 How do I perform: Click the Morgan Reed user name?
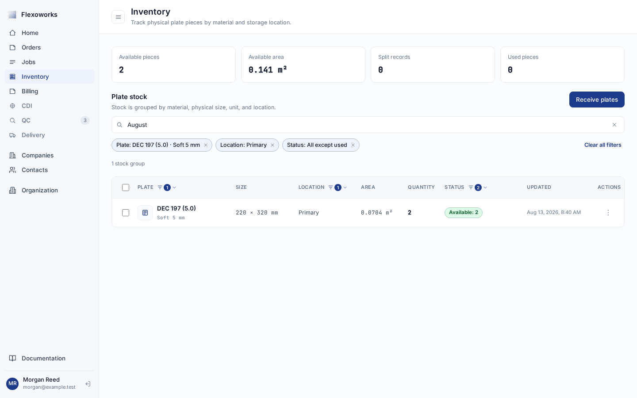click(x=41, y=379)
